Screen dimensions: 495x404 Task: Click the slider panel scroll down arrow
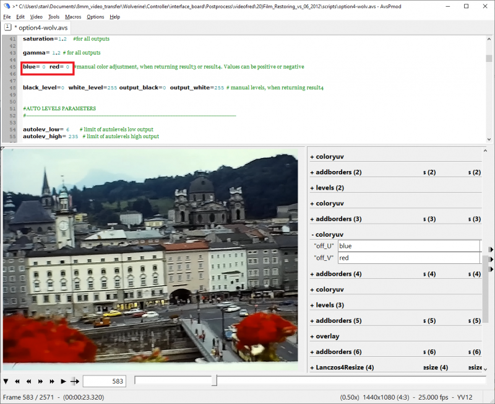[486, 369]
